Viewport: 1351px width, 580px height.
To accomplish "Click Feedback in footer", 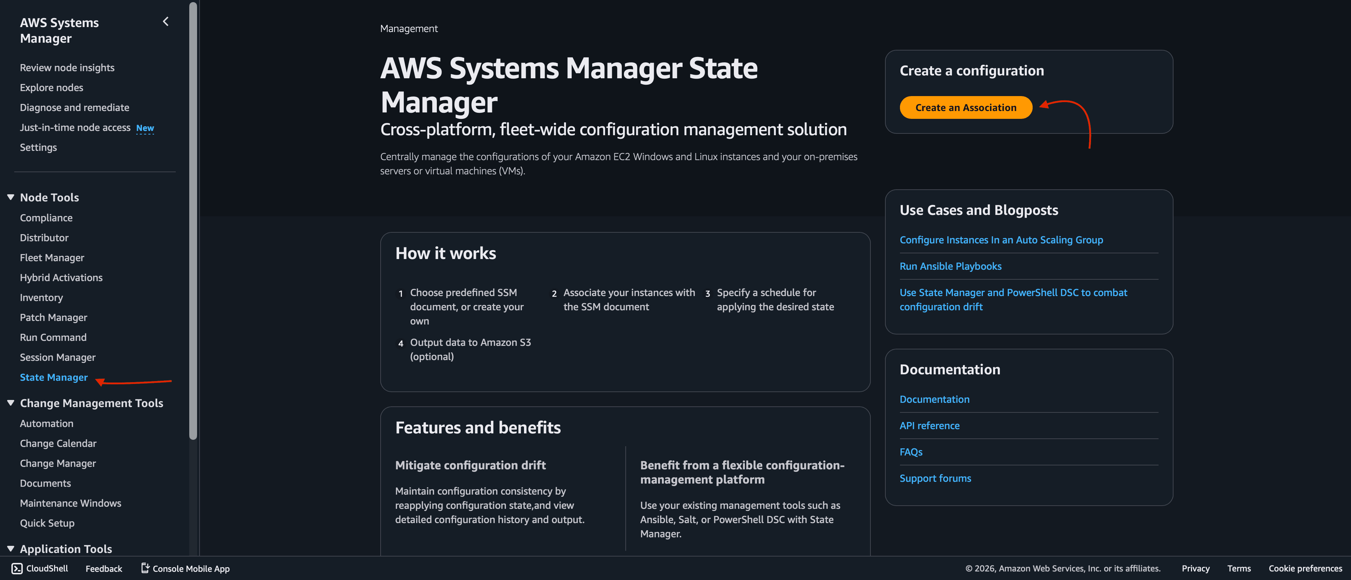I will click(x=104, y=569).
